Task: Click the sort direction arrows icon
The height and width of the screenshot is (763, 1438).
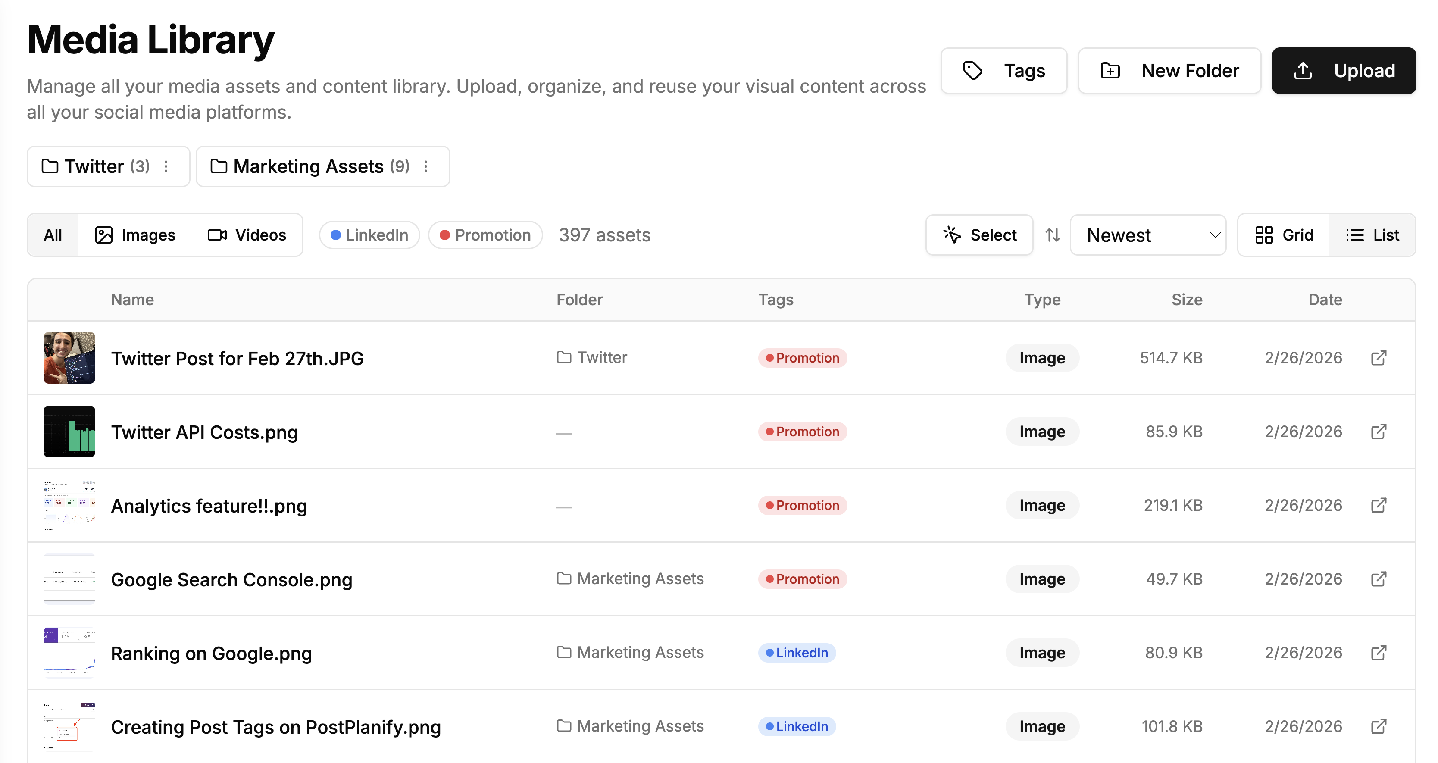Action: pos(1053,235)
